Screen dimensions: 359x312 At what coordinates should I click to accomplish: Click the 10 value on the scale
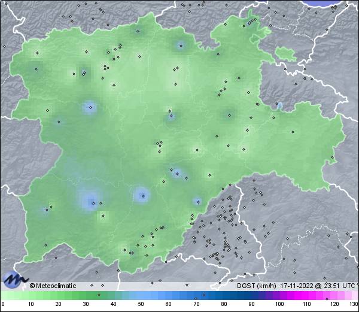click(31, 304)
